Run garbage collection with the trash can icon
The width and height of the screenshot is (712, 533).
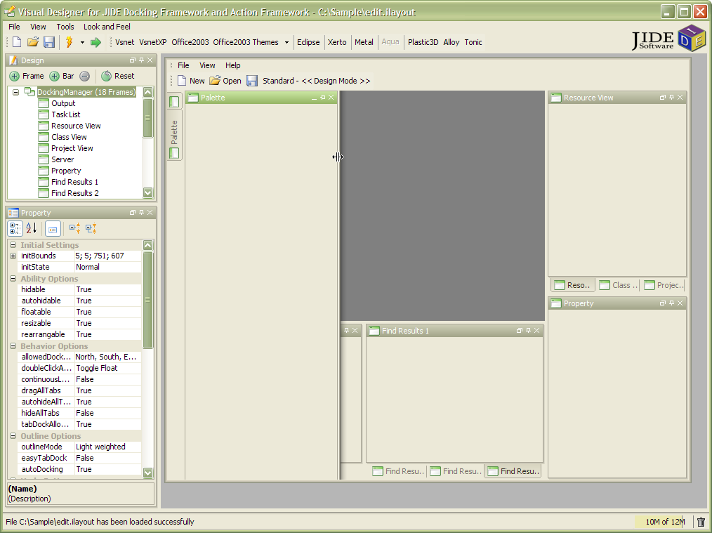pyautogui.click(x=701, y=522)
